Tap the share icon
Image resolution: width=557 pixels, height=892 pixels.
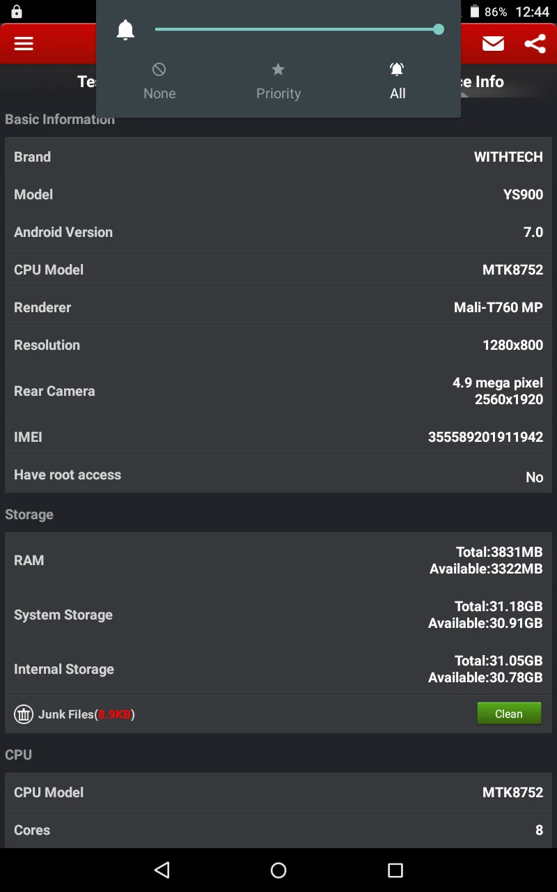pyautogui.click(x=535, y=44)
